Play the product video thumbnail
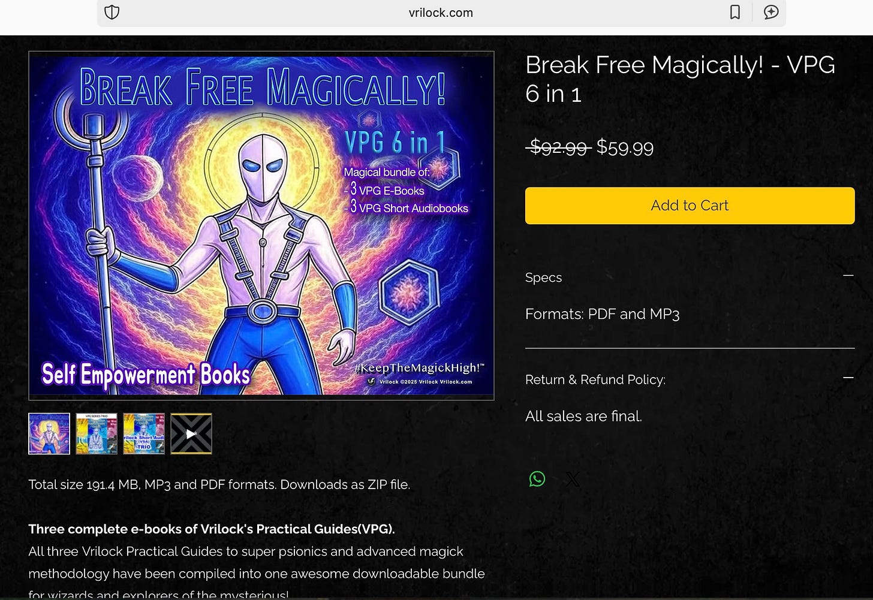The image size is (873, 600). tap(191, 433)
